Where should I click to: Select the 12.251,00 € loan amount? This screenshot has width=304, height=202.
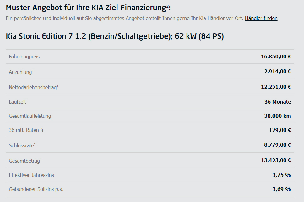click(x=276, y=87)
